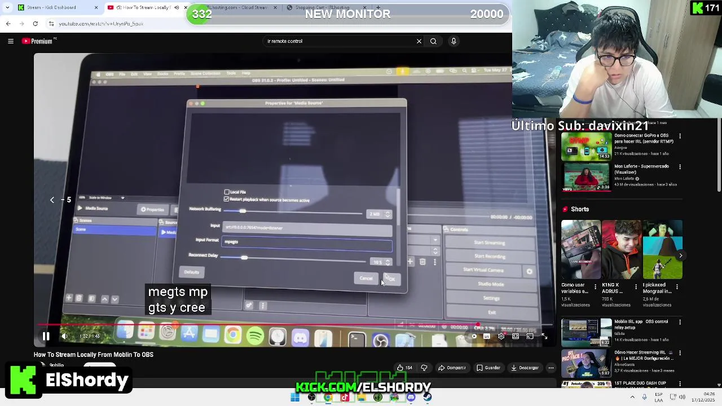Show hidden system tray icons chevron
This screenshot has height=406, width=722.
coord(632,397)
